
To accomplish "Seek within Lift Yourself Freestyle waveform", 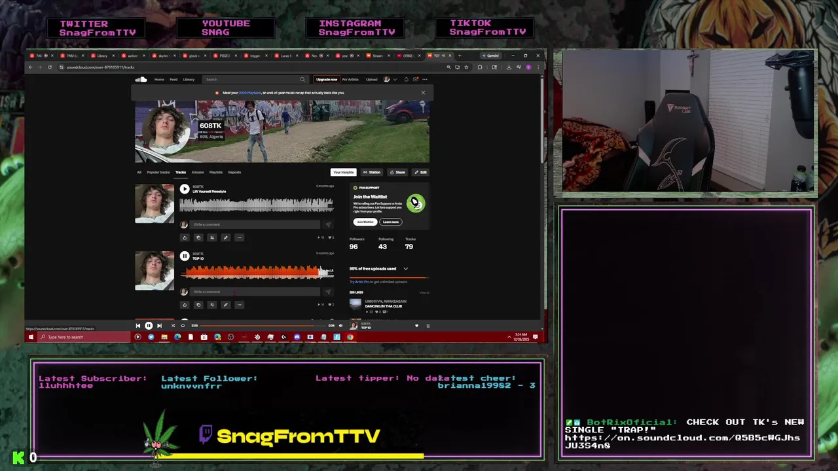I will [257, 205].
